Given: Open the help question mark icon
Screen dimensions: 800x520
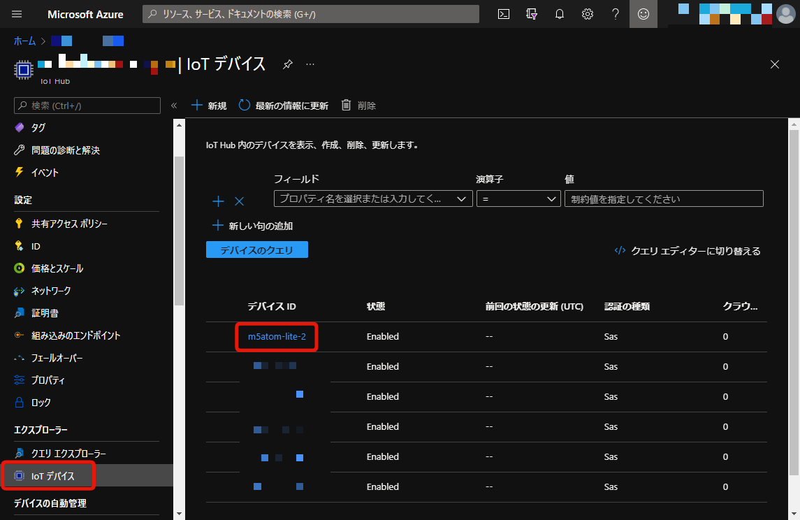Looking at the screenshot, I should click(x=615, y=14).
